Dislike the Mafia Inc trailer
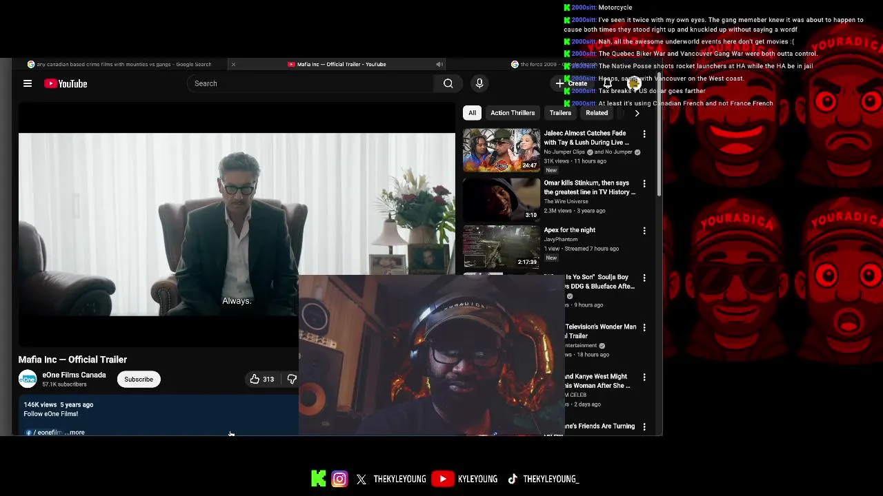This screenshot has height=496, width=883. (x=292, y=379)
